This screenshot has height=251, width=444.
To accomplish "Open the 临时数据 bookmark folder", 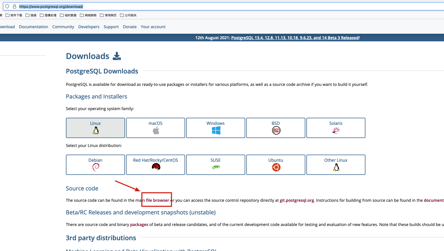I will 68,15.
